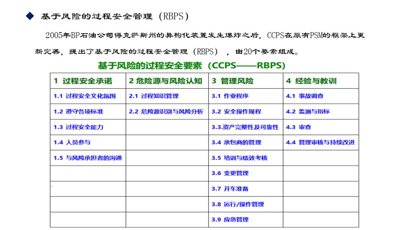This screenshot has width=409, height=230.
Task: Click cell 3.3 资产完整性及可靠性
Action: coord(246,127)
